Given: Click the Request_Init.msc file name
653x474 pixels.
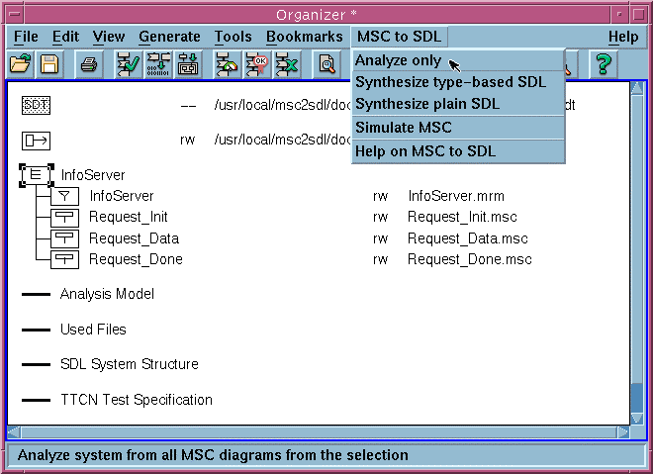Looking at the screenshot, I should point(462,217).
